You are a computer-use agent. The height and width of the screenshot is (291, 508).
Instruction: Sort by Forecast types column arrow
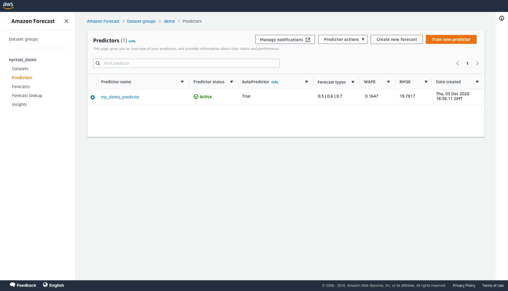[353, 82]
